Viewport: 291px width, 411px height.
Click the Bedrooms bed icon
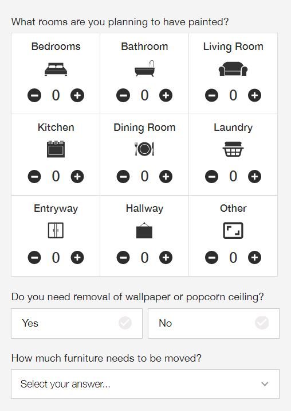tap(56, 69)
